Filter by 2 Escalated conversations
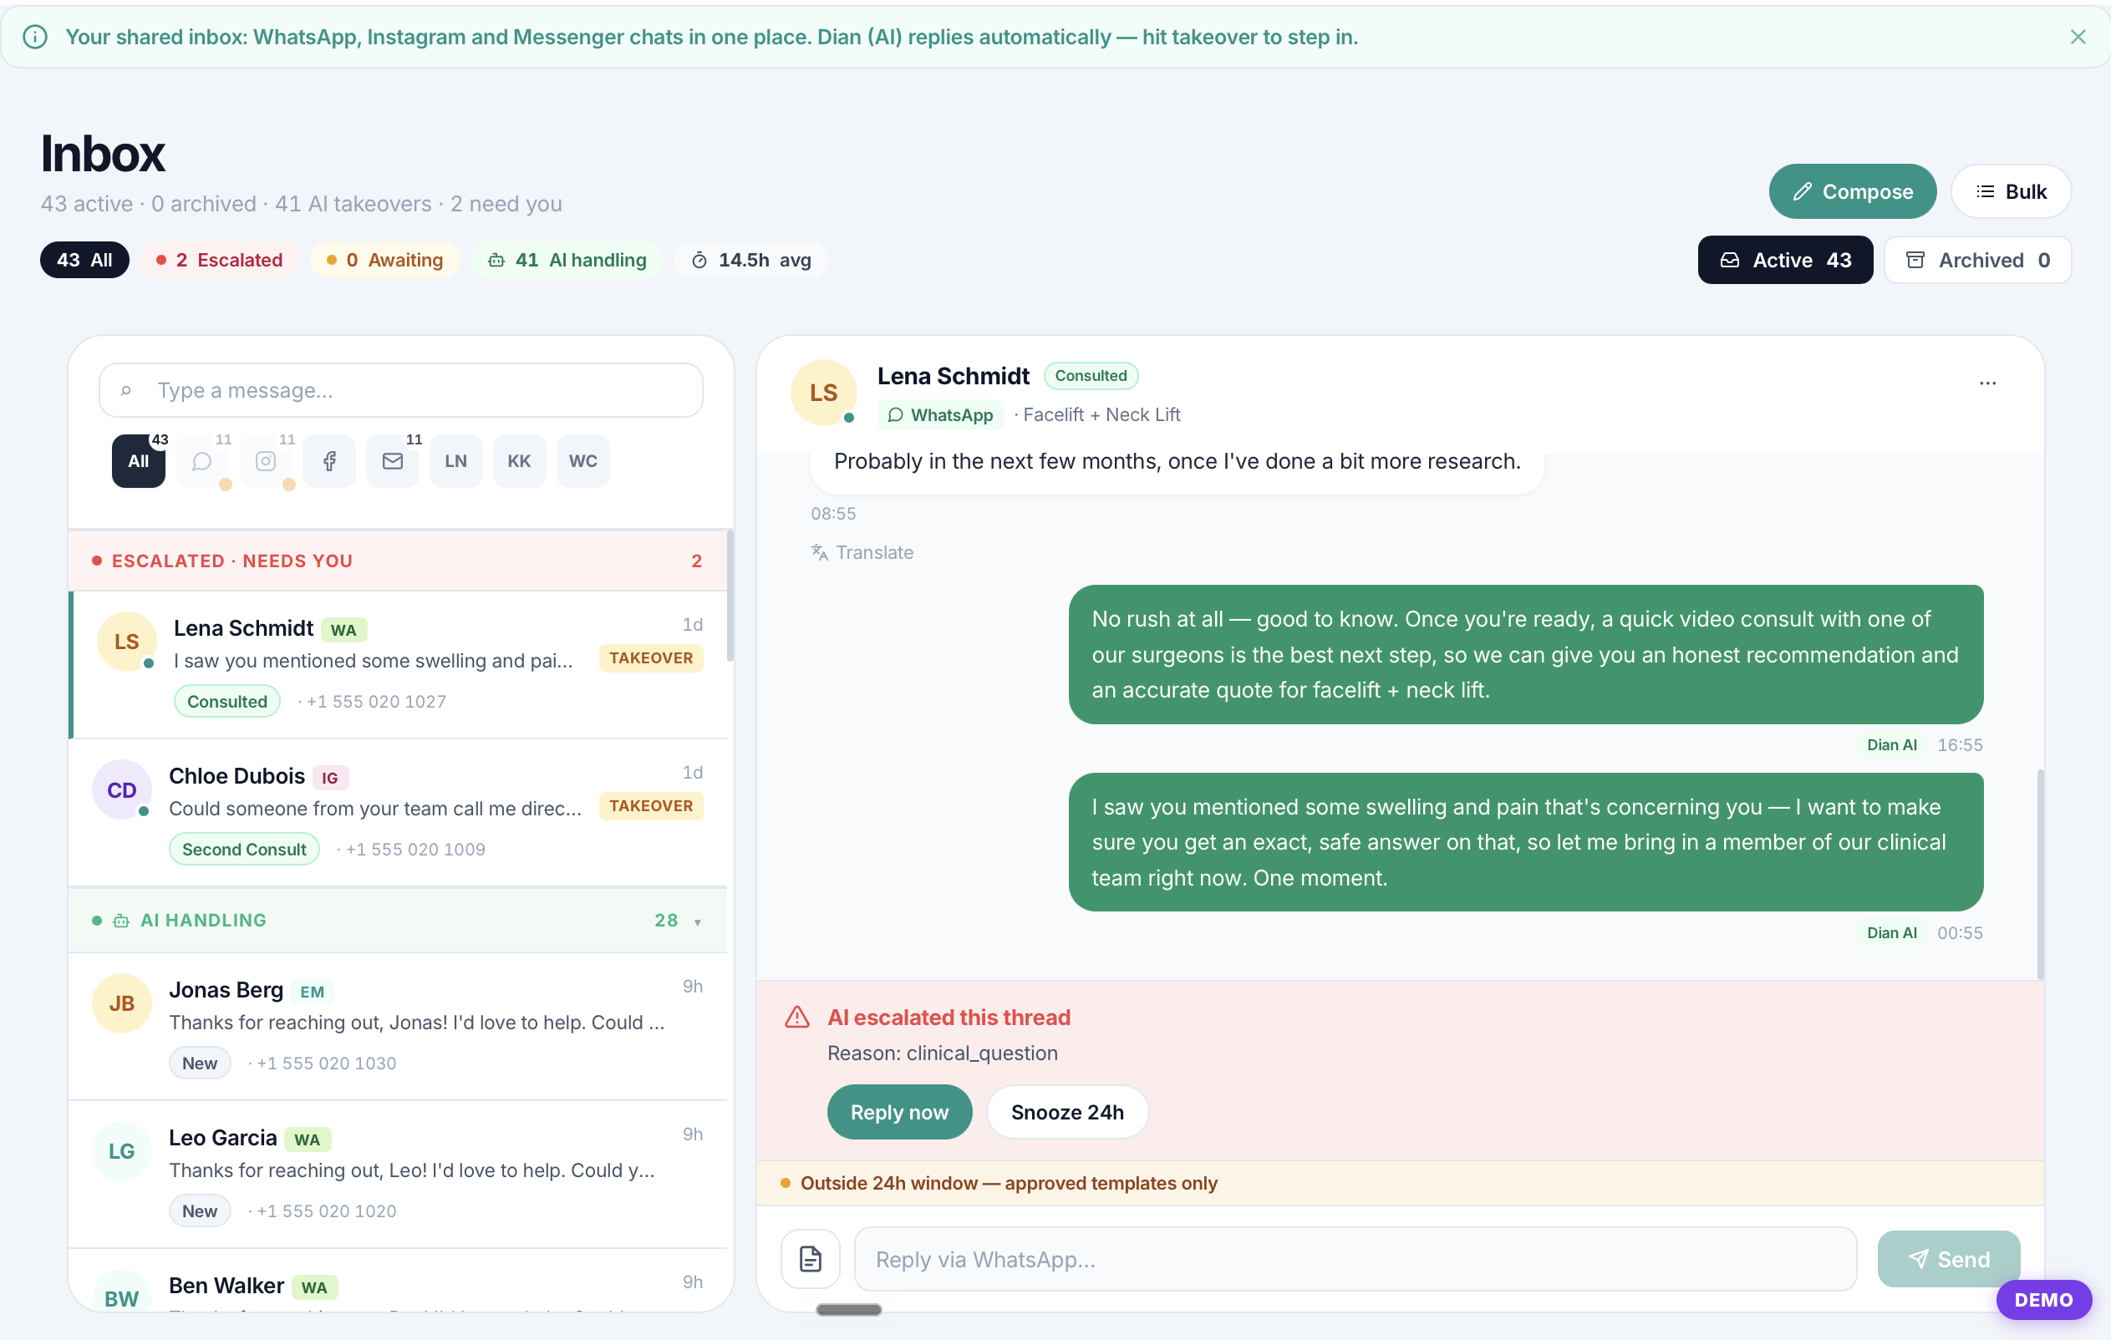Image resolution: width=2111 pixels, height=1340 pixels. [x=219, y=260]
